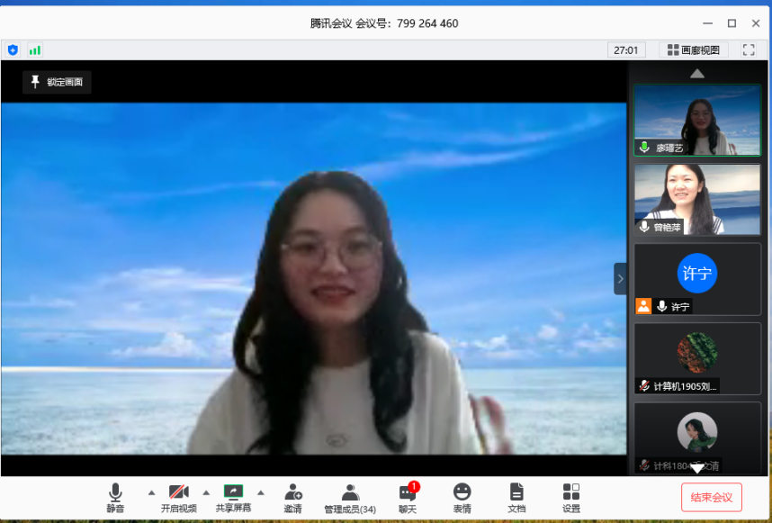This screenshot has height=523, width=772.
Task: Open 管理成员(34) member management
Action: [x=350, y=497]
